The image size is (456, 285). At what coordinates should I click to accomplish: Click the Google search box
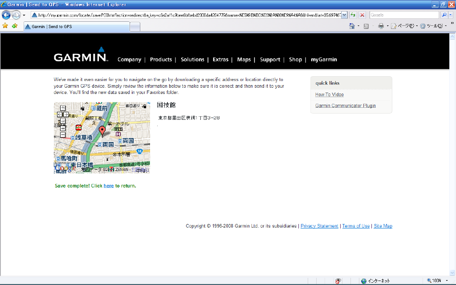(404, 15)
